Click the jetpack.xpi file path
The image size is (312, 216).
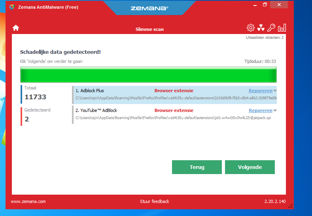click(173, 118)
